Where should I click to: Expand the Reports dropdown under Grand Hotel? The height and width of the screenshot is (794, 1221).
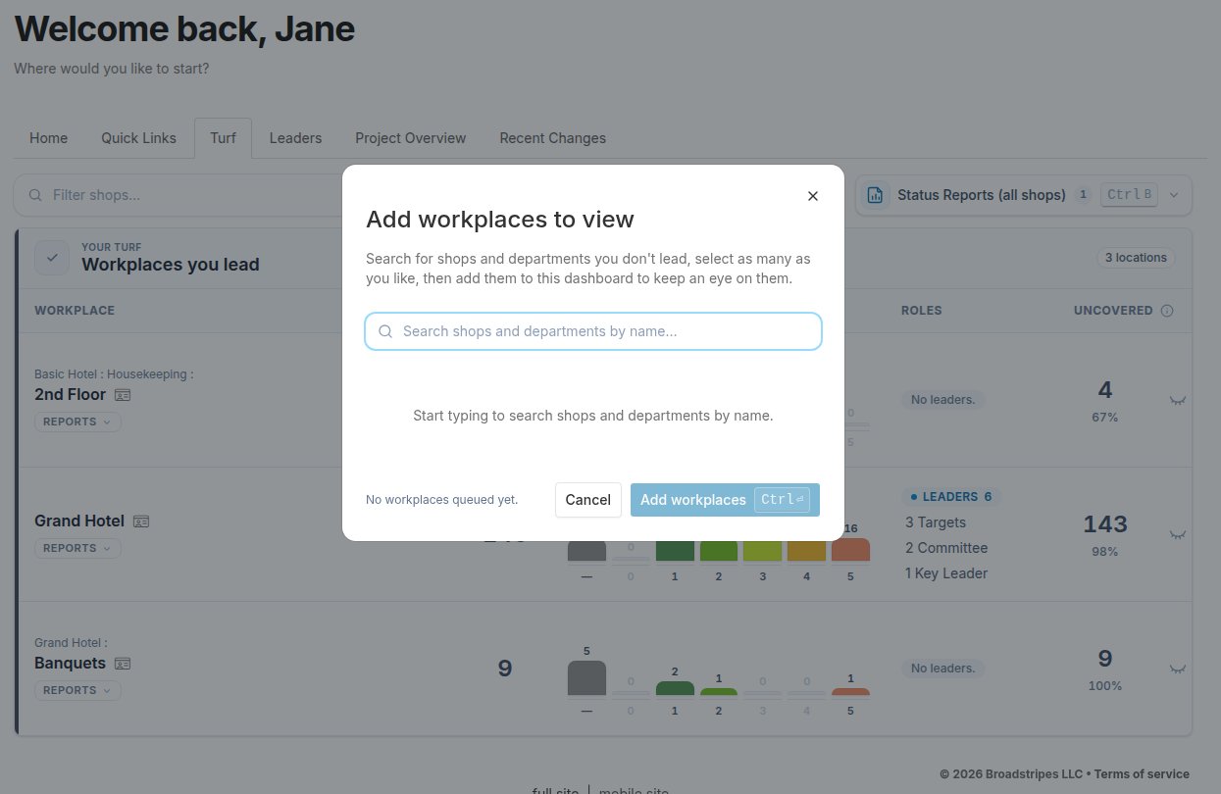click(77, 548)
